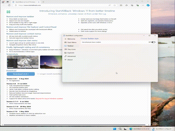Maximize the StartAllBack configuration window

150,35
